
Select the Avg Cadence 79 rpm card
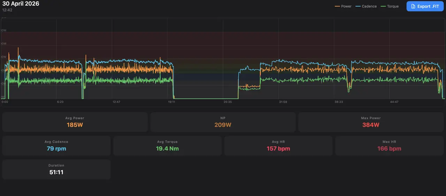click(x=56, y=146)
